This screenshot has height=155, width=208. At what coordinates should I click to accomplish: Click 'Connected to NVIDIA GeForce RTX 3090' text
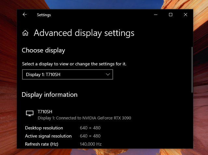(x=94, y=118)
